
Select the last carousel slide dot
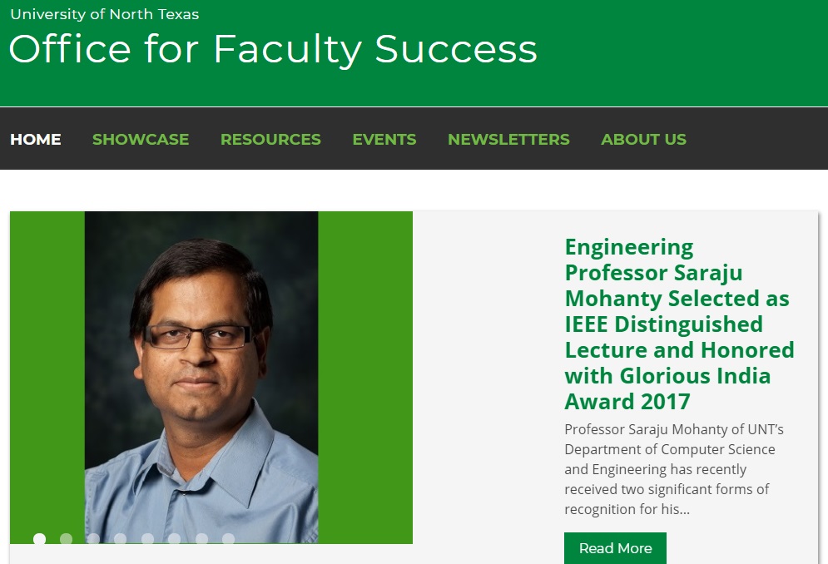pos(228,539)
